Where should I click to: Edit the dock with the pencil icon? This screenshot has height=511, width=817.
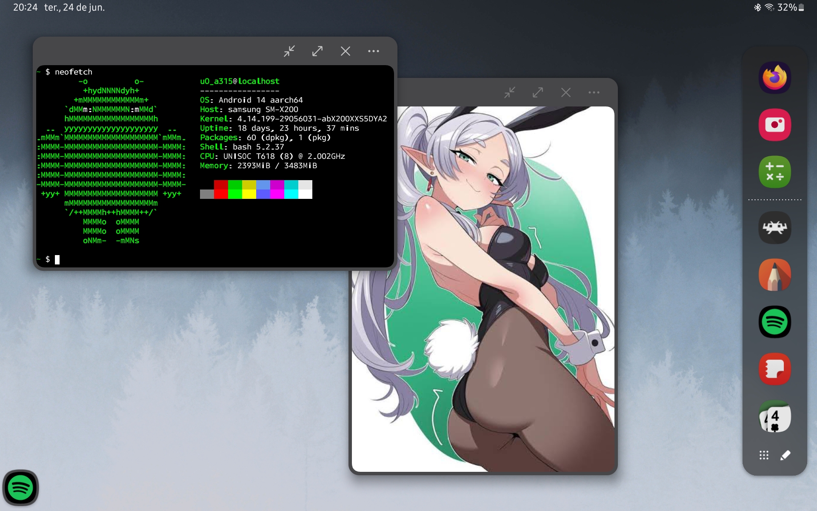(786, 455)
